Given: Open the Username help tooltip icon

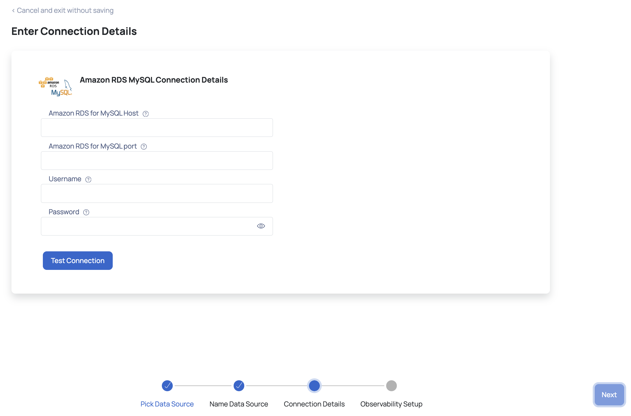Looking at the screenshot, I should point(88,179).
